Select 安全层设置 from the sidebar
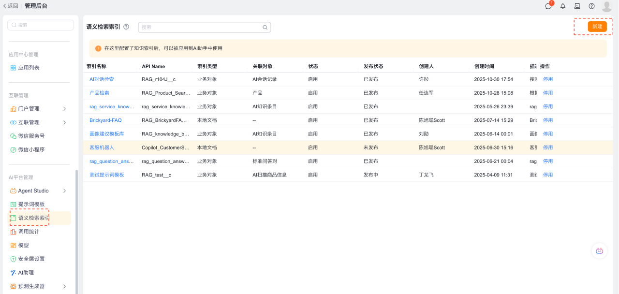 click(x=31, y=259)
